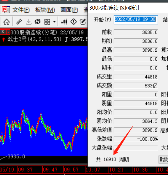Click the diamond alert icon

tap(74, 22)
